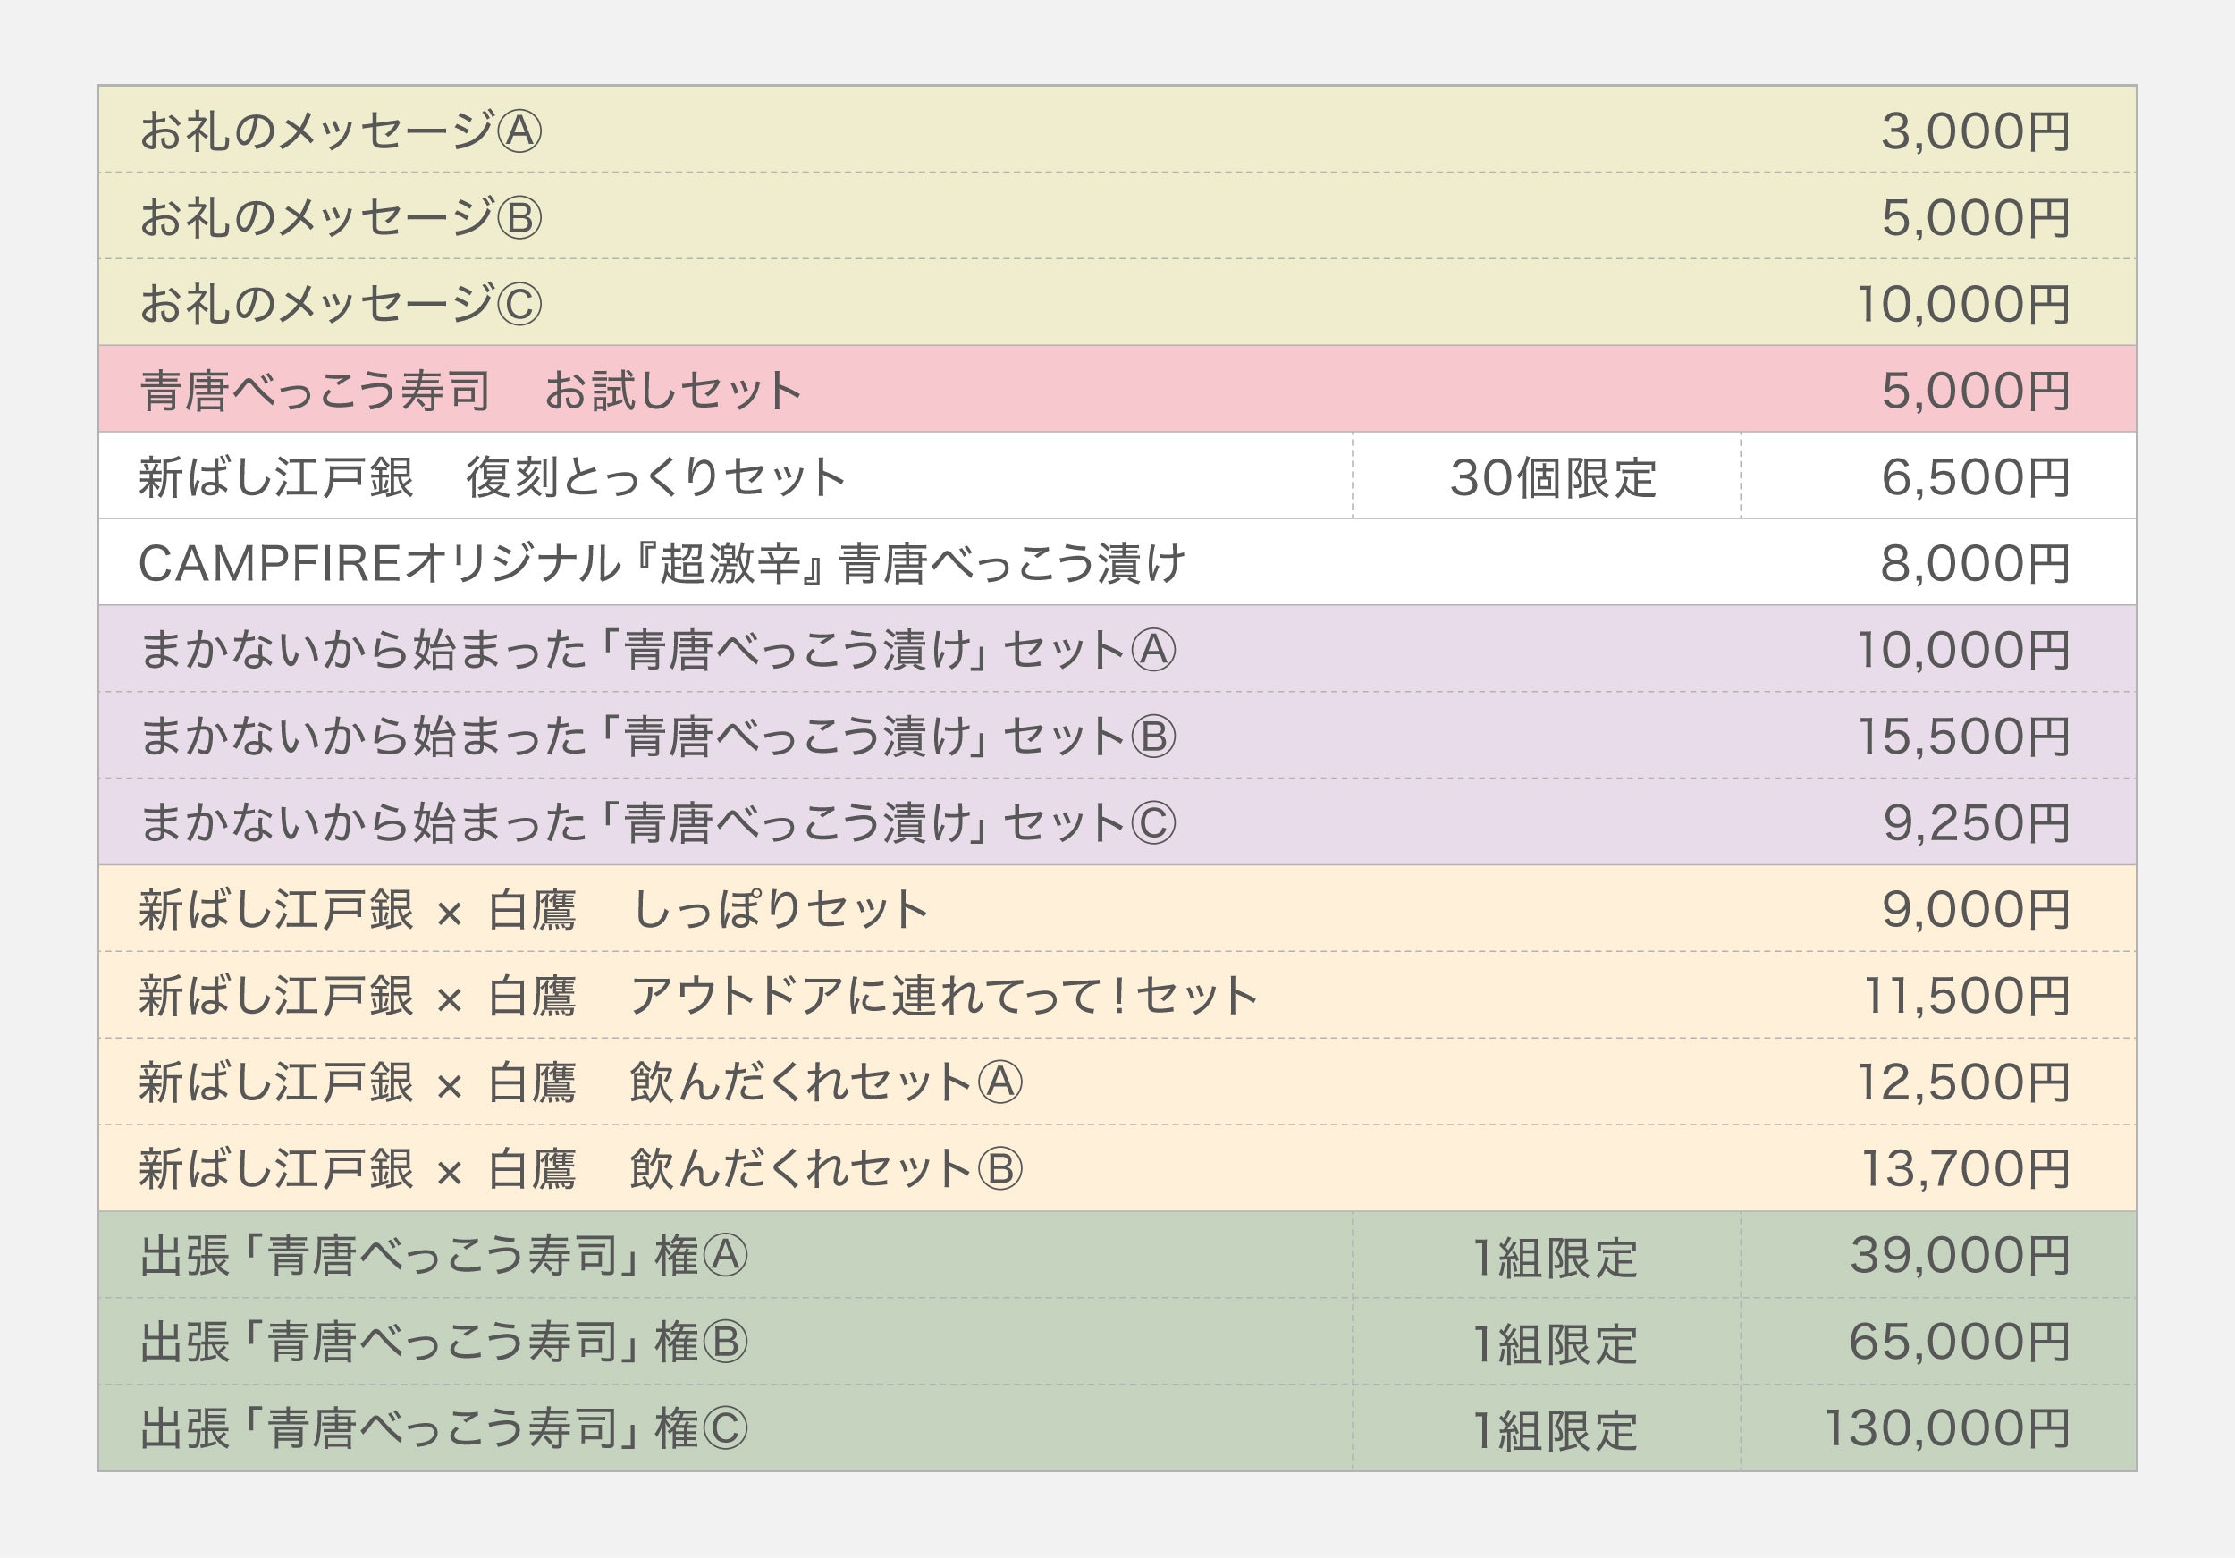Click 出張「青唐べっこう寿司」権Ⓐ label
The height and width of the screenshot is (1558, 2235).
pyautogui.click(x=443, y=1255)
